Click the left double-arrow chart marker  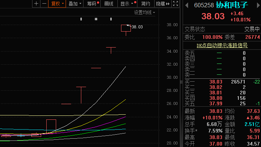coord(81,19)
